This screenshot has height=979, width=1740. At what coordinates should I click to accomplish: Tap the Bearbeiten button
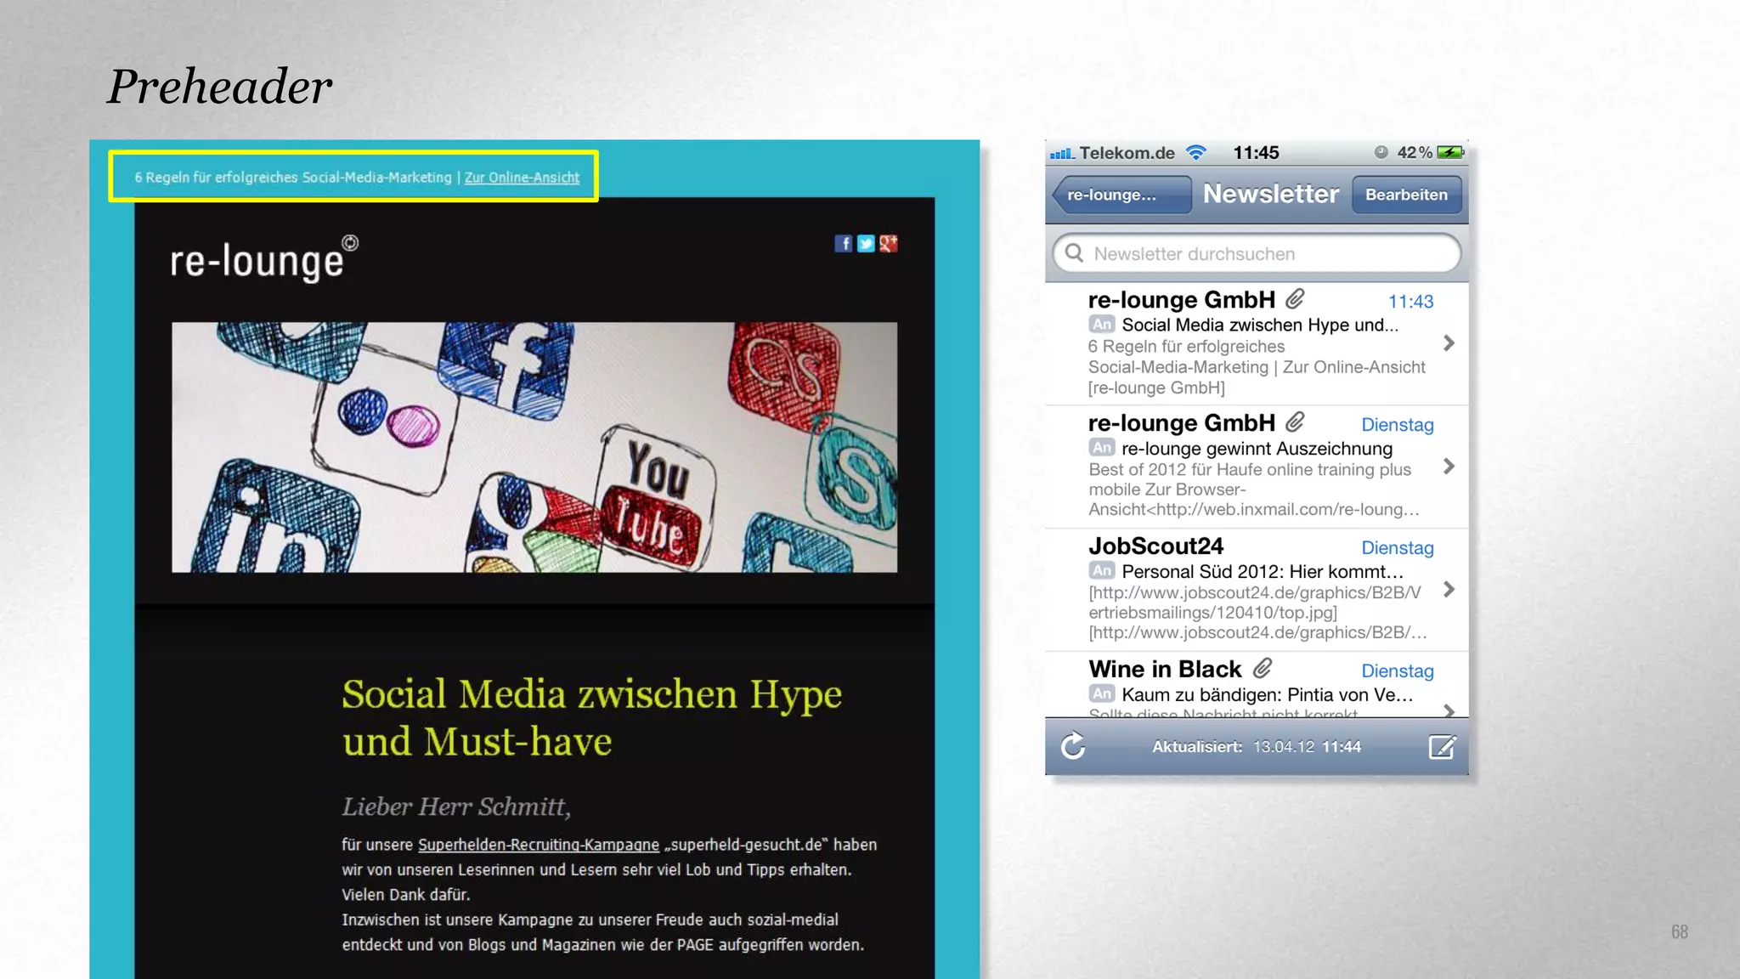pos(1406,195)
